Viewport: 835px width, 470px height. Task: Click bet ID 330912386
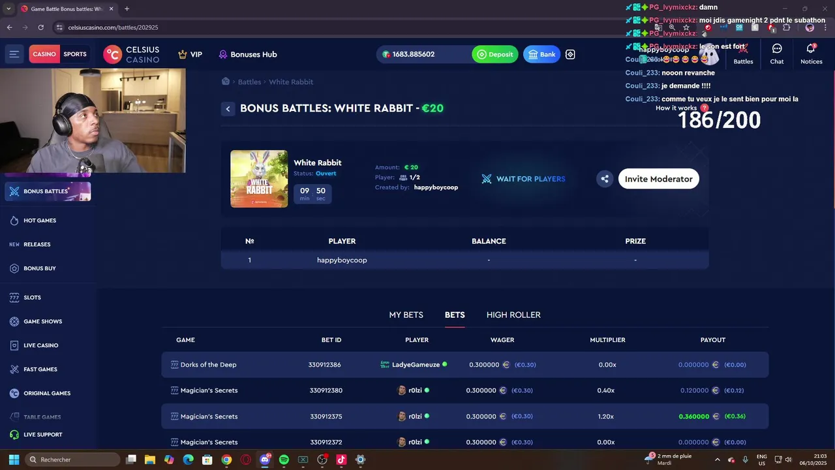pyautogui.click(x=324, y=365)
